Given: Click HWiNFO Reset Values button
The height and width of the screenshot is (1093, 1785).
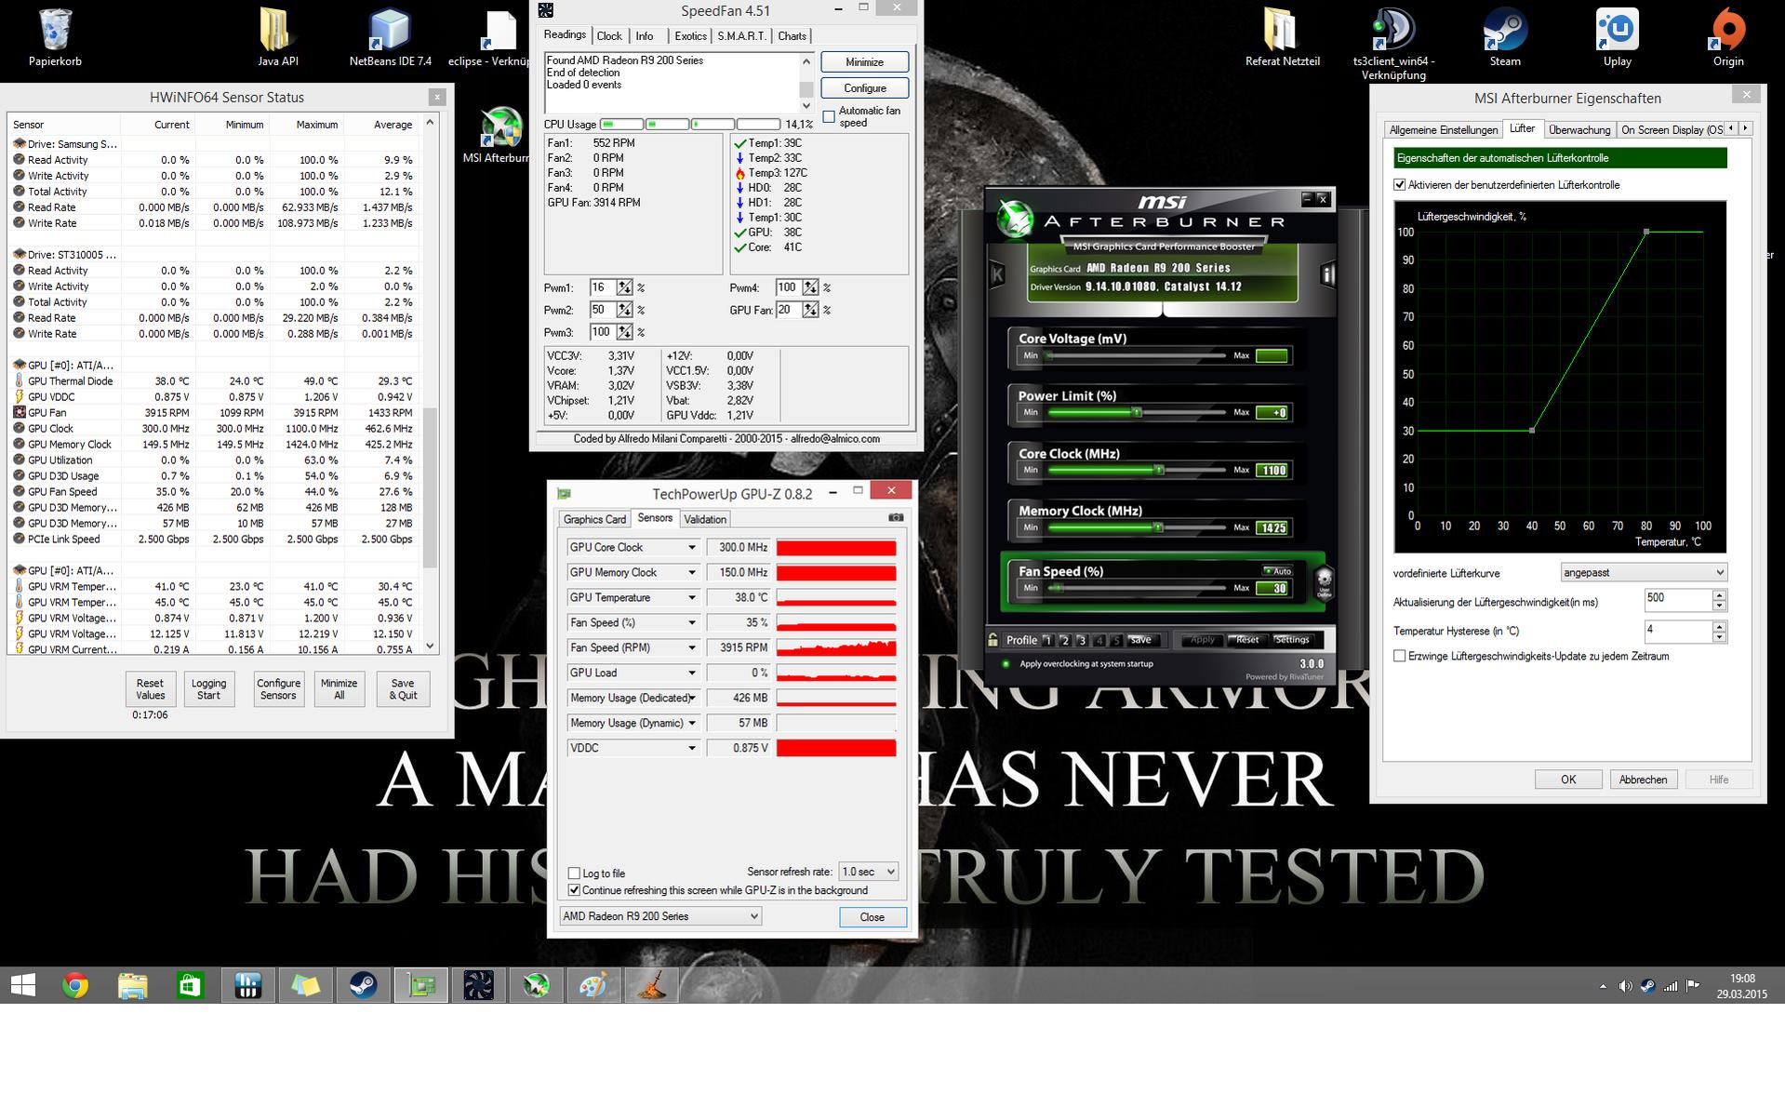Looking at the screenshot, I should tap(150, 689).
